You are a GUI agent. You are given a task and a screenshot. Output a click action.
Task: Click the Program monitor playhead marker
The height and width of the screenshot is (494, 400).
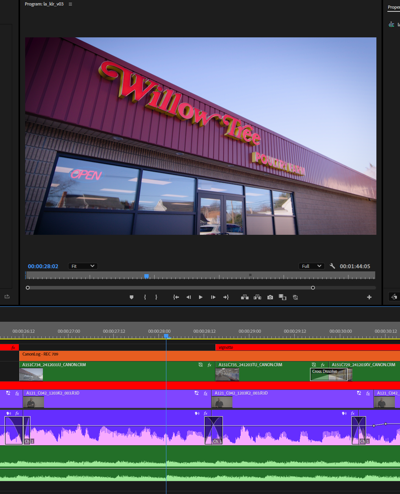pyautogui.click(x=146, y=276)
